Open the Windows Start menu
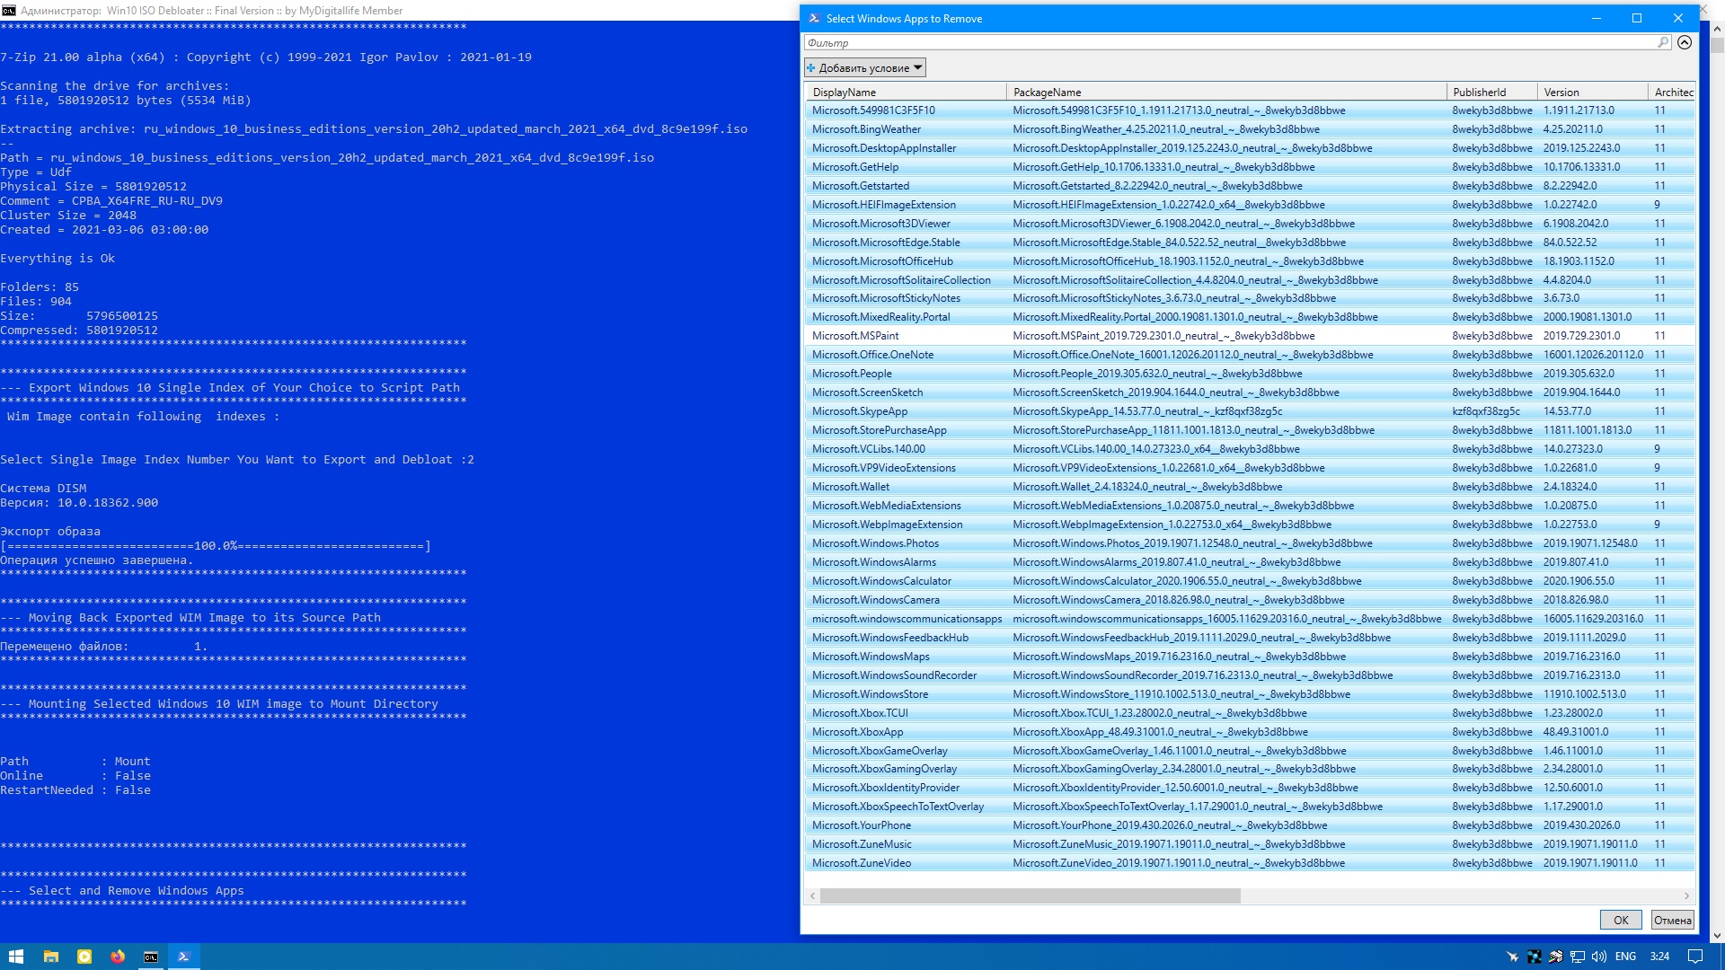 pos(16,957)
